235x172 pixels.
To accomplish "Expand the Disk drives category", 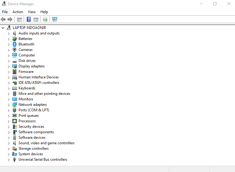I will tap(9, 61).
